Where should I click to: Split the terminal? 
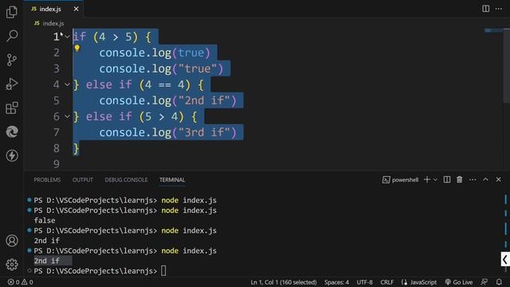[x=447, y=179]
